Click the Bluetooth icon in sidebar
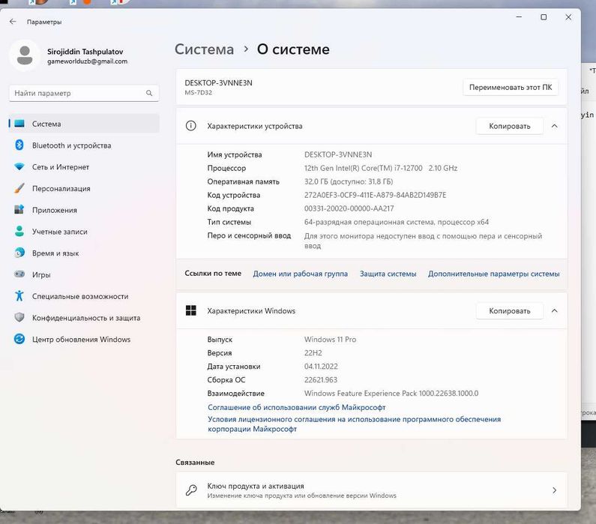596x524 pixels. 19,145
